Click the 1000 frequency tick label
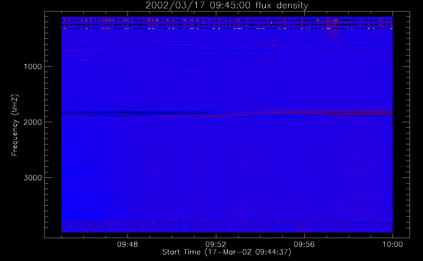Viewport: 423px width, 261px height. click(x=33, y=67)
